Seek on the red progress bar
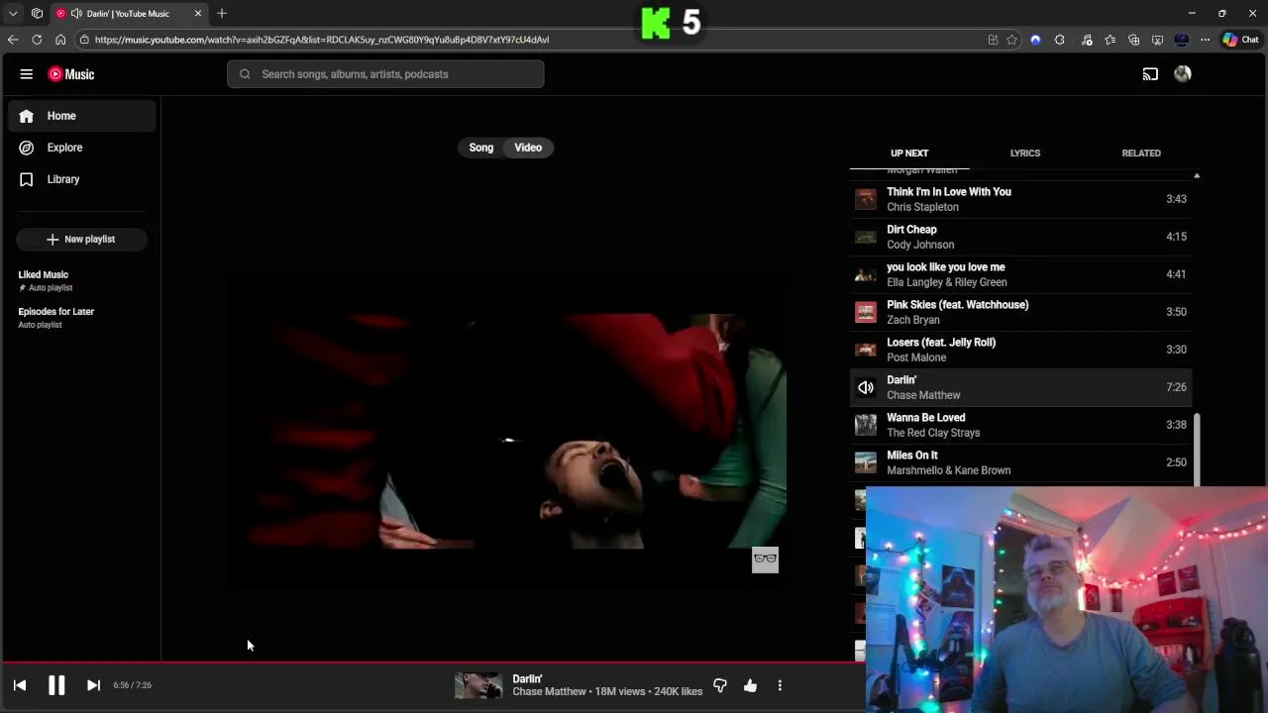1268x713 pixels. (433, 662)
